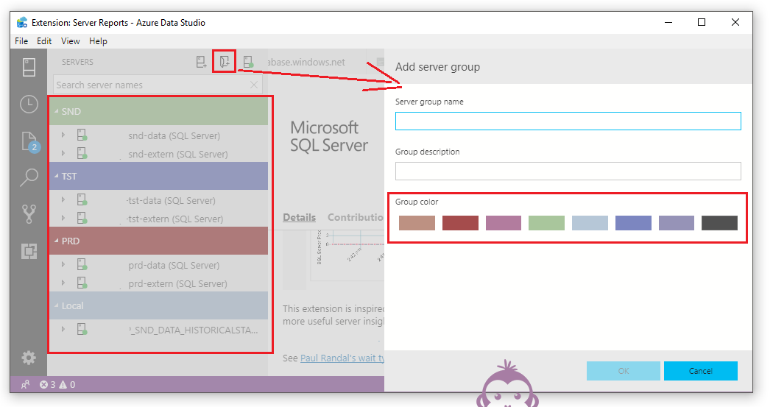773x407 pixels.
Task: Expand the snd-extern server node
Action: coord(63,153)
